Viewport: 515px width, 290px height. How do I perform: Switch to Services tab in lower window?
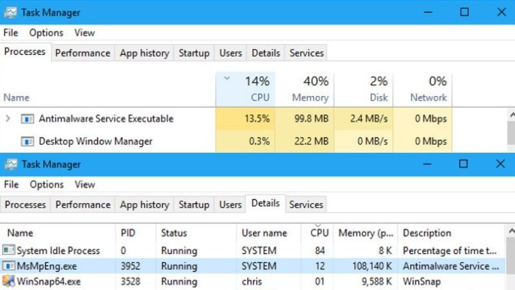[x=306, y=204]
